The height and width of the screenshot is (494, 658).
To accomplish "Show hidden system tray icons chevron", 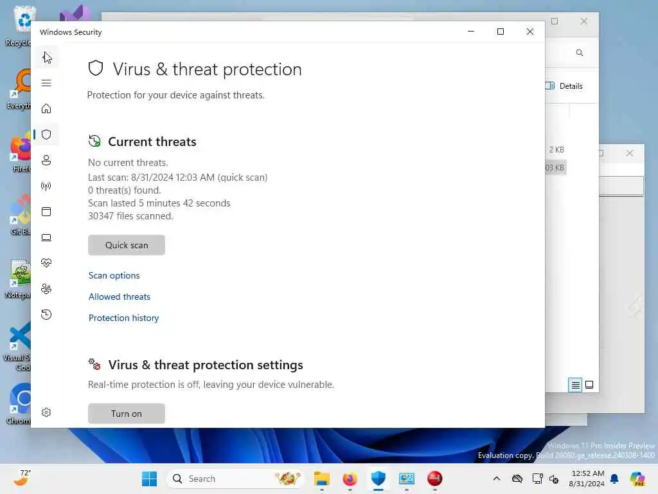I will [497, 479].
